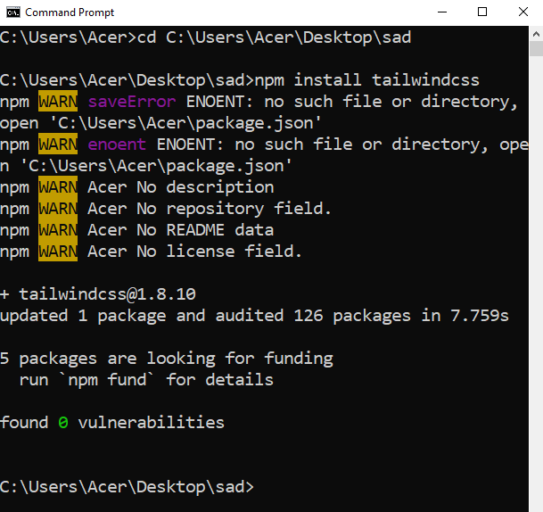Click the "npm fund" command hint text
Screen dimensions: 543x512
point(108,380)
